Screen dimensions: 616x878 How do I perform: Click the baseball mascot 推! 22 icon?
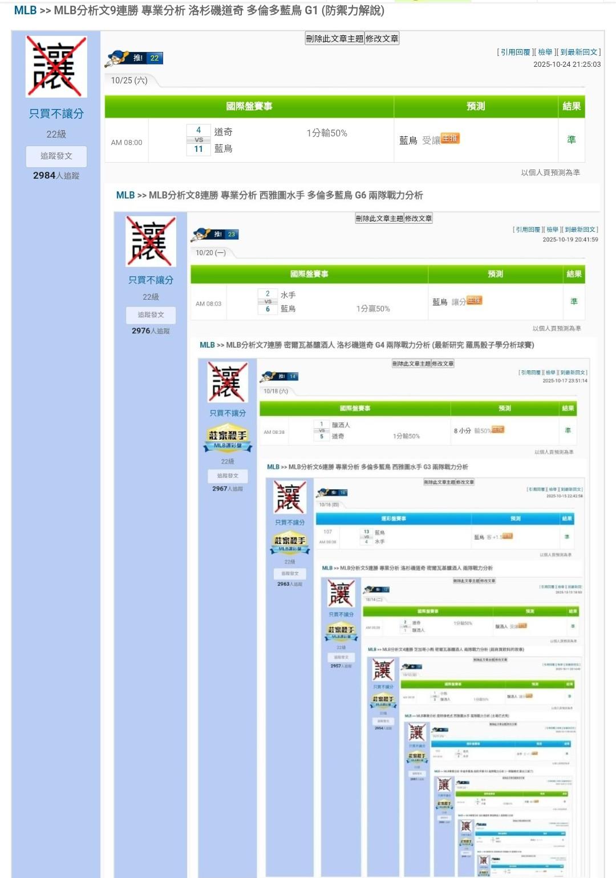(135, 58)
